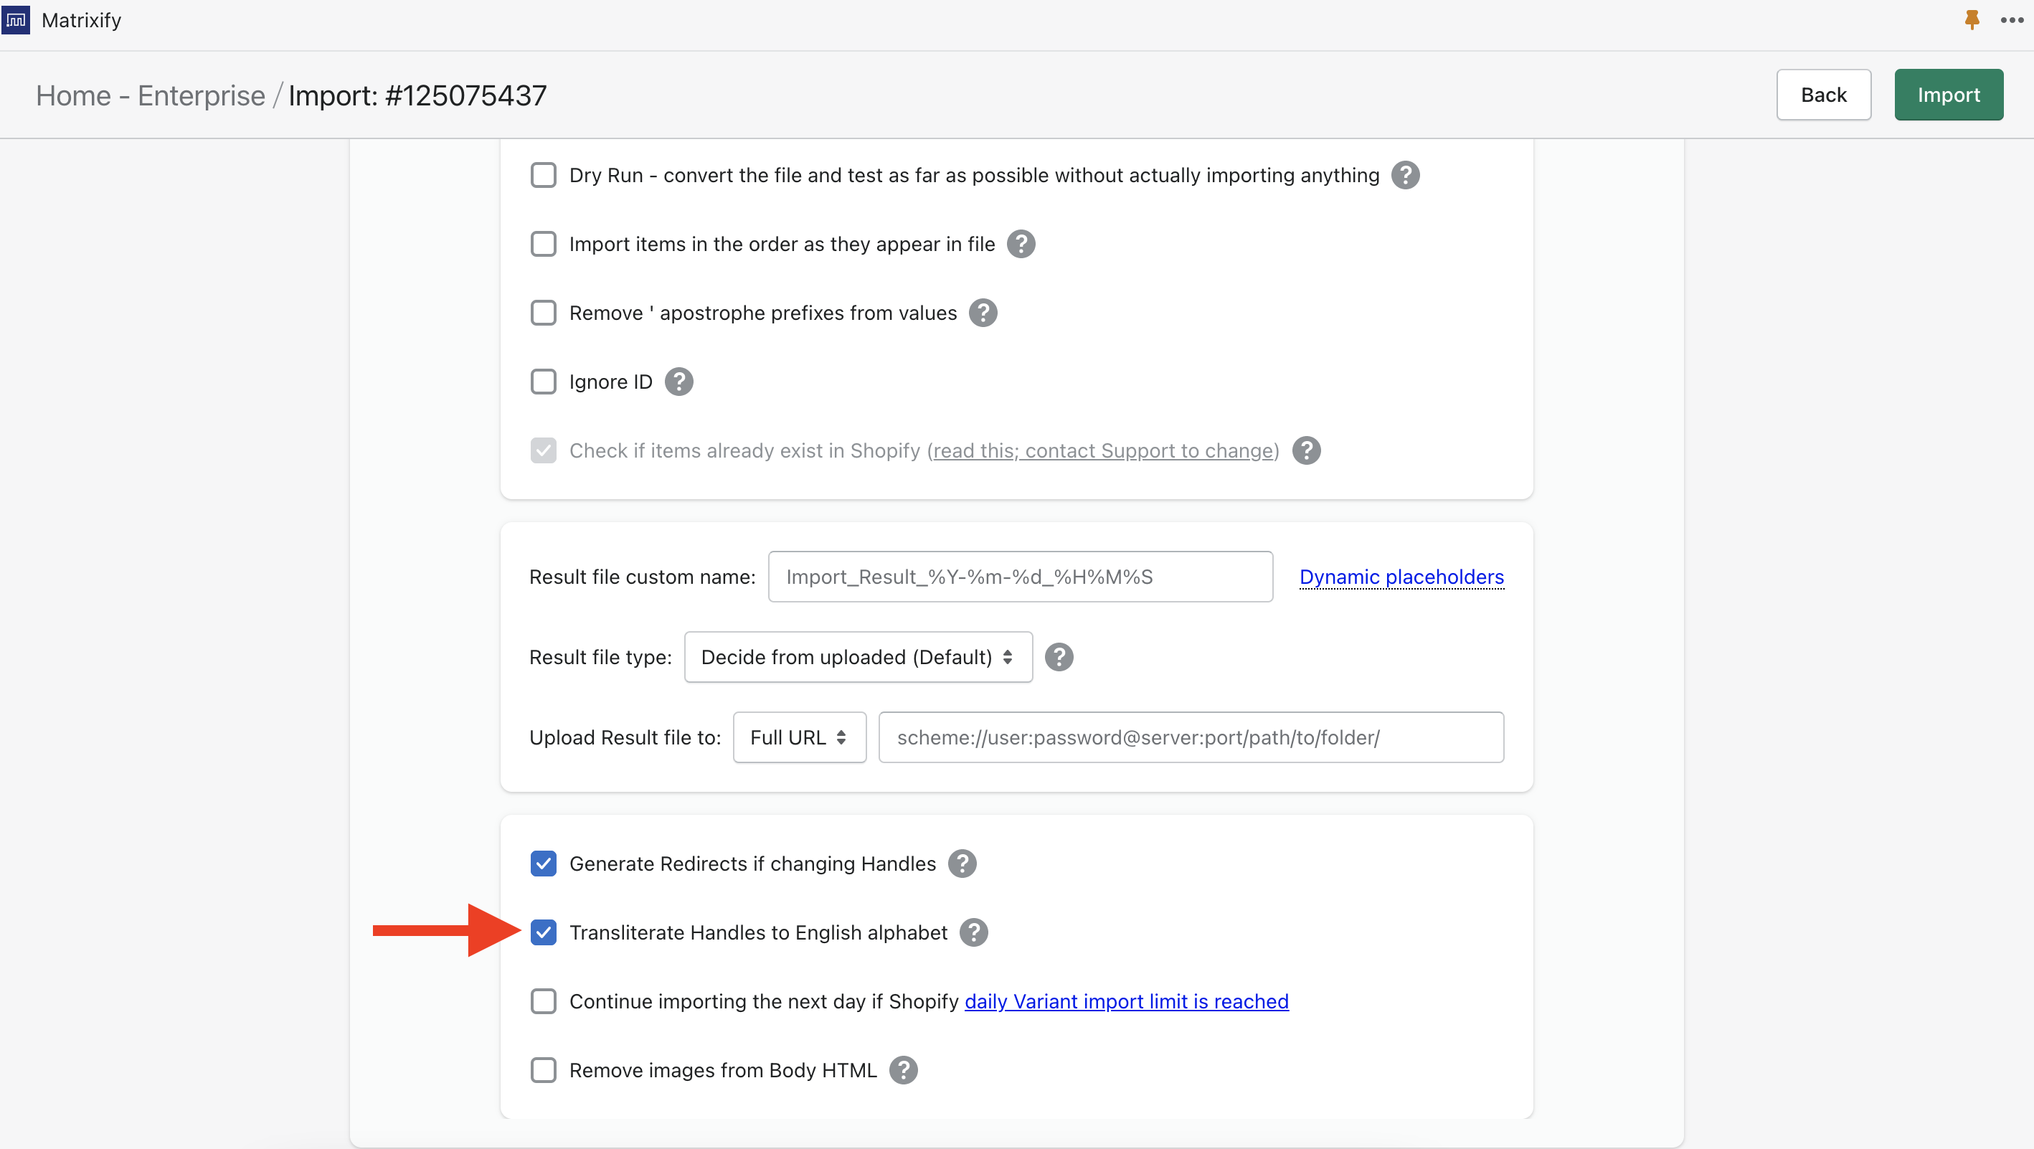Disable Generate Redirects if changing Handles
Viewport: 2034px width, 1149px height.
543,864
